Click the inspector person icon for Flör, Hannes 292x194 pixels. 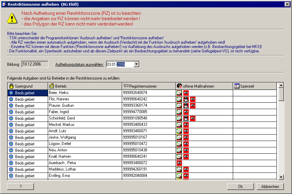[186, 99]
